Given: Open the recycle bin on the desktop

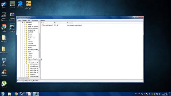Looking at the screenshot, I should (x=4, y=62).
